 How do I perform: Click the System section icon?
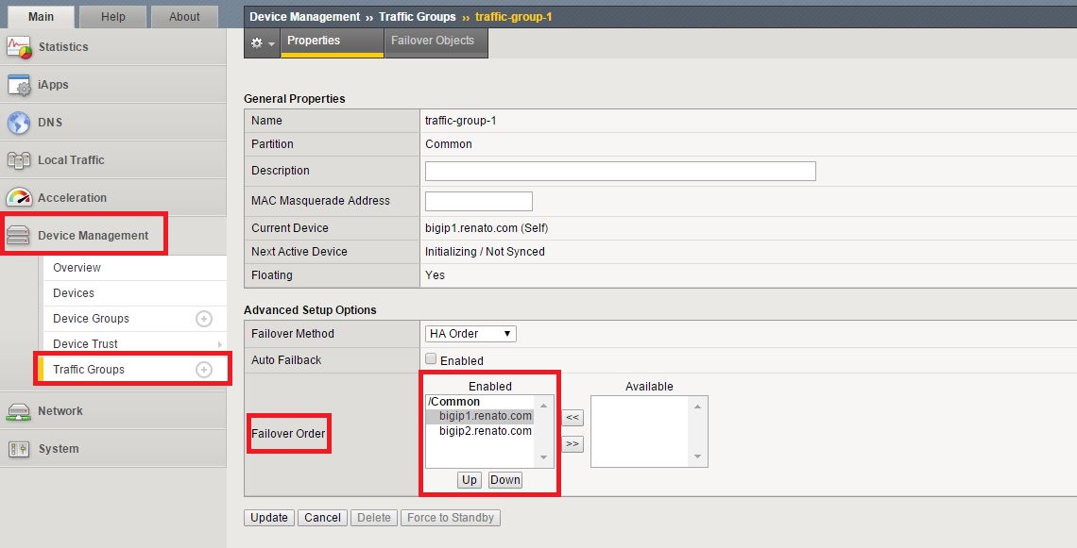[19, 449]
